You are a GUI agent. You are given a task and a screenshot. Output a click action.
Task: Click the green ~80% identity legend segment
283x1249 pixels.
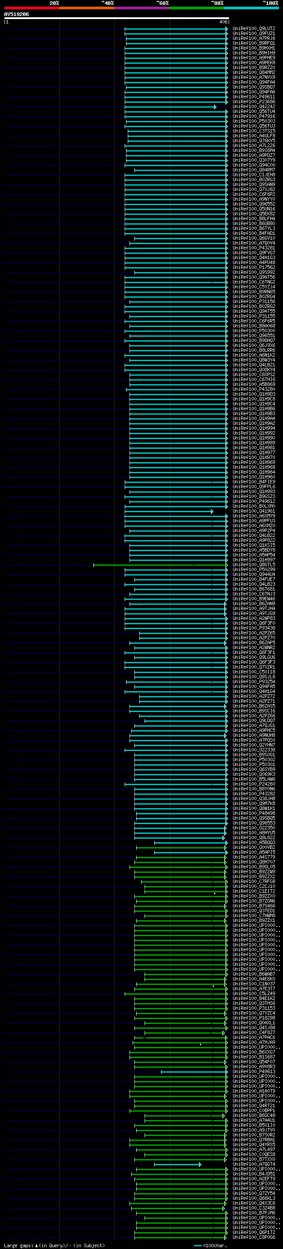[x=196, y=8]
